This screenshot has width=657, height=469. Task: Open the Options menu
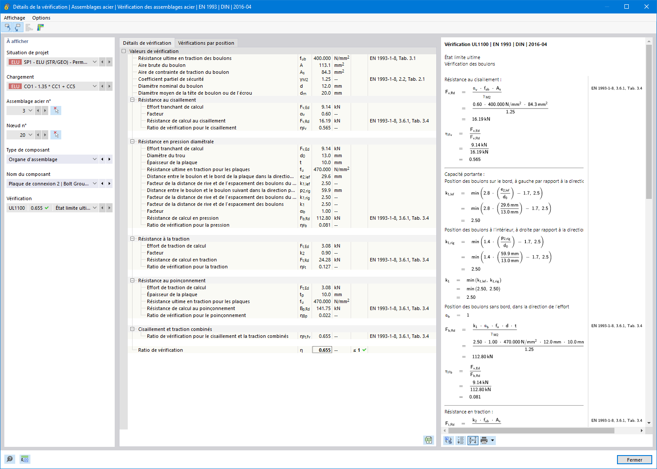tap(41, 18)
